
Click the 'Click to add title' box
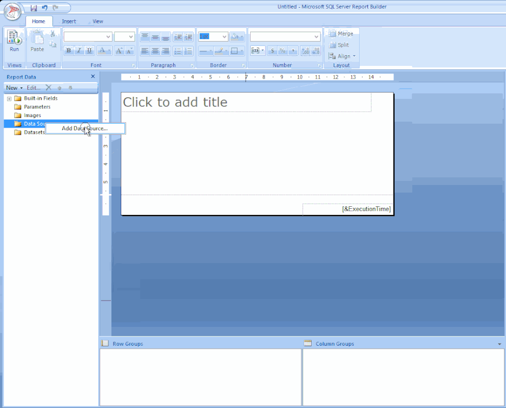[247, 102]
